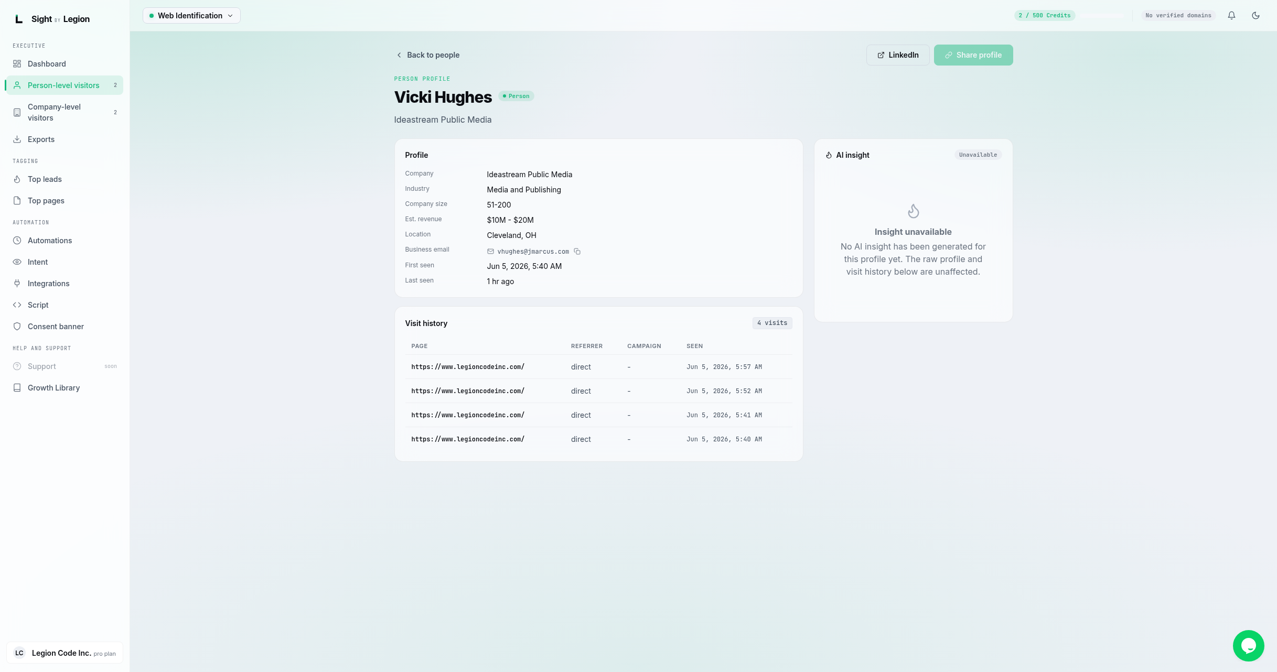This screenshot has width=1277, height=672.
Task: Click the Integrations plug icon
Action: pos(17,284)
